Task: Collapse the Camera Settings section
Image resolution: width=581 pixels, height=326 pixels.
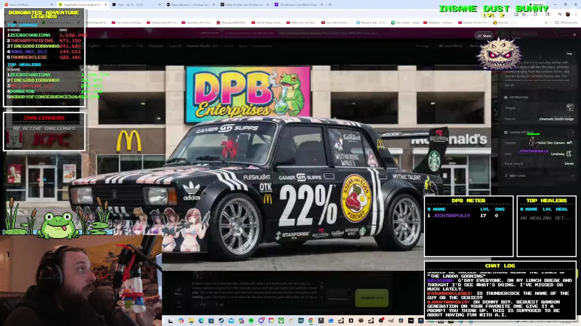Action: coord(572,132)
